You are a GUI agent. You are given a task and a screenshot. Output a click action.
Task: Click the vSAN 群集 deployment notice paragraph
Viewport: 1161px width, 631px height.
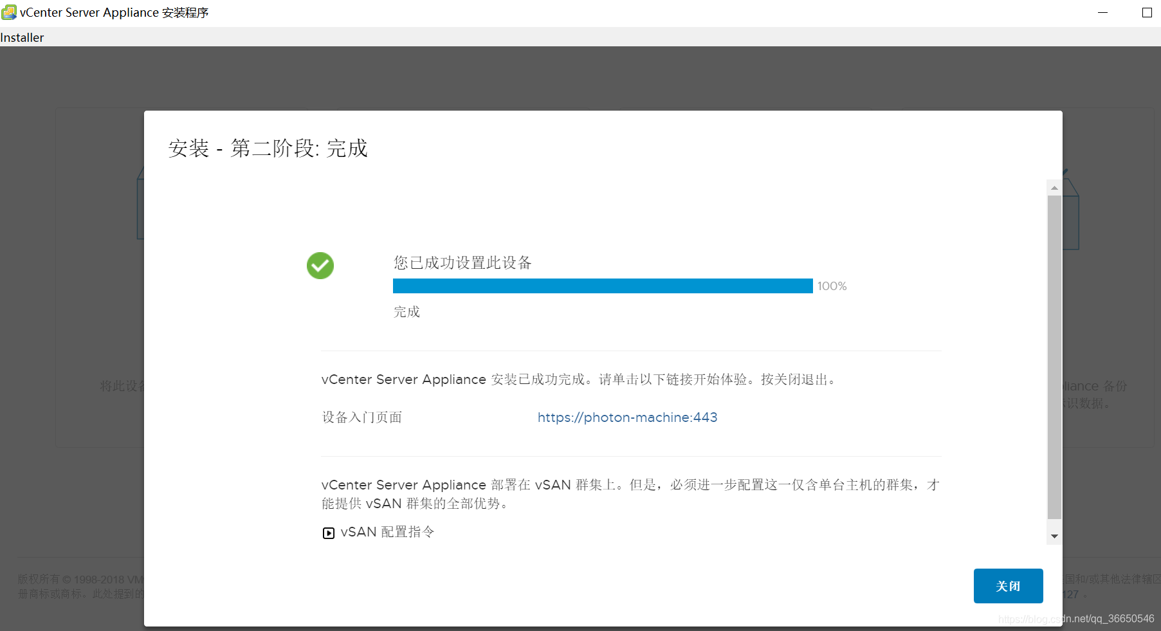[x=630, y=494]
